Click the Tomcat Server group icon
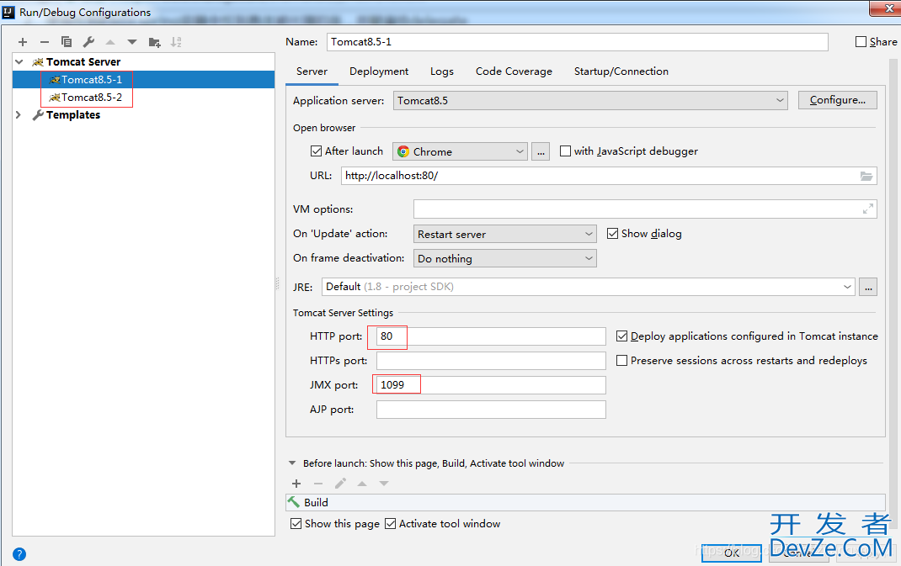 coord(38,62)
